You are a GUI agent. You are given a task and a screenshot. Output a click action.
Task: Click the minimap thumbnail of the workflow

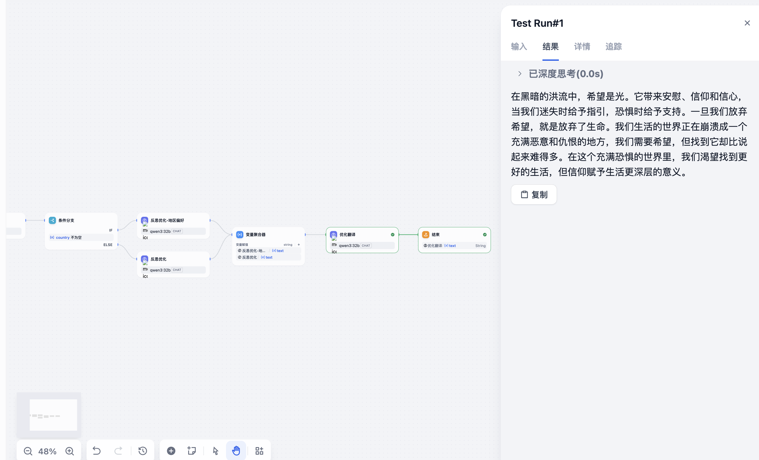[x=49, y=415]
